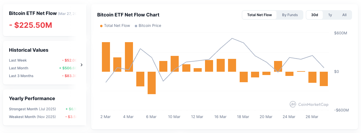Click the 2 Mar net flow bar
The height and width of the screenshot is (133, 361).
click(x=106, y=57)
